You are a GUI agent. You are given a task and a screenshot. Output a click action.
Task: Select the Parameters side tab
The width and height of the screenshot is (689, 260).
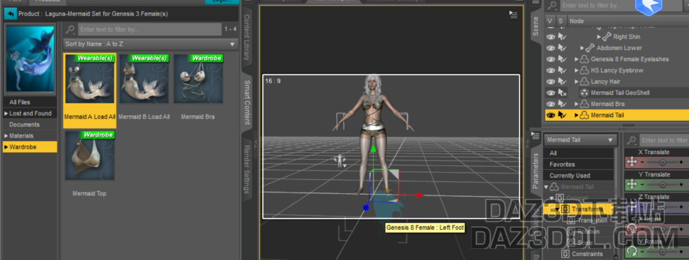535,171
